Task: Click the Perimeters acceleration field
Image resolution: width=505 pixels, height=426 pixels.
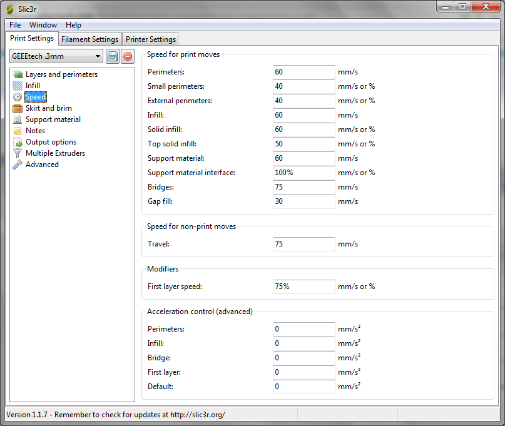Action: click(304, 329)
